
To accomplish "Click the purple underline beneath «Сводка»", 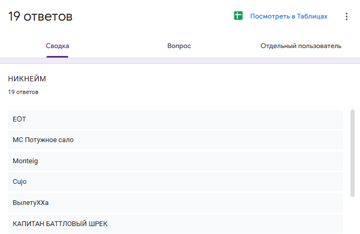I will 57,56.
